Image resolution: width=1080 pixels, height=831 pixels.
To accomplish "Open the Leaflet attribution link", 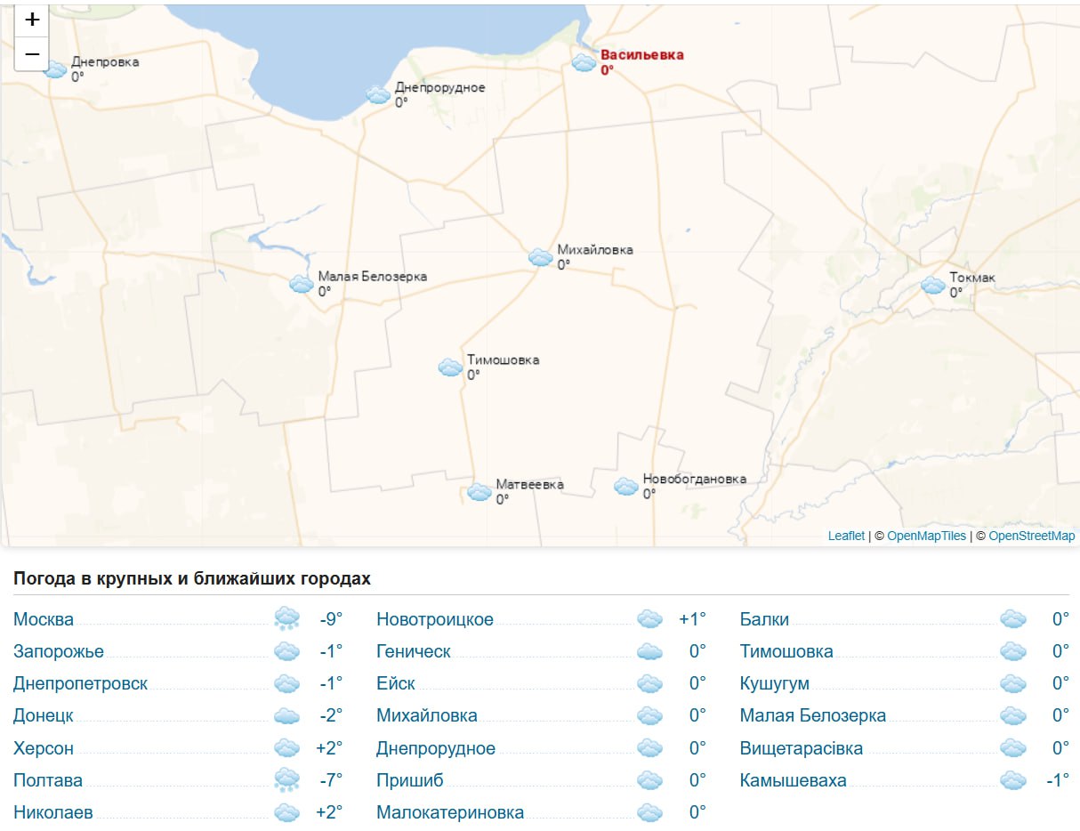I will [x=845, y=536].
